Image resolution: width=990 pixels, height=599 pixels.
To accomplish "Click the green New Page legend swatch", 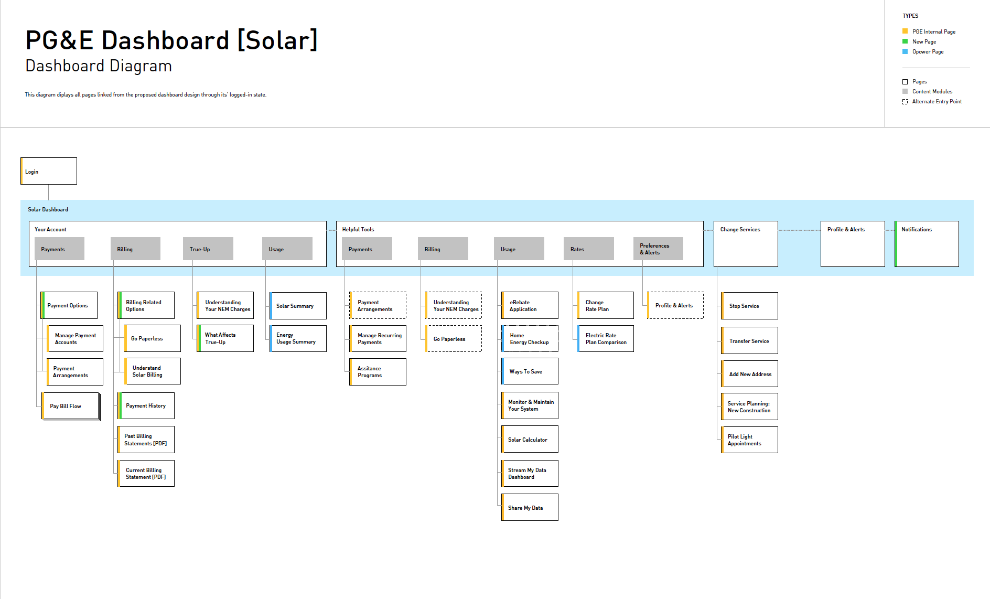I will coord(905,41).
